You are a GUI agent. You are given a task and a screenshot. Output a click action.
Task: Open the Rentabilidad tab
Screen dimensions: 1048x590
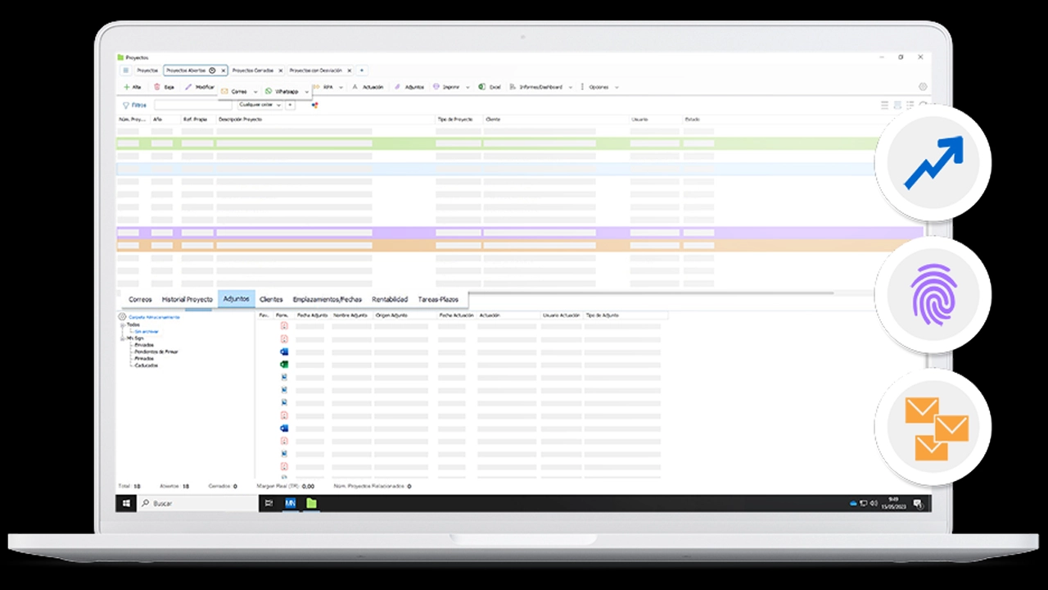[x=390, y=300]
